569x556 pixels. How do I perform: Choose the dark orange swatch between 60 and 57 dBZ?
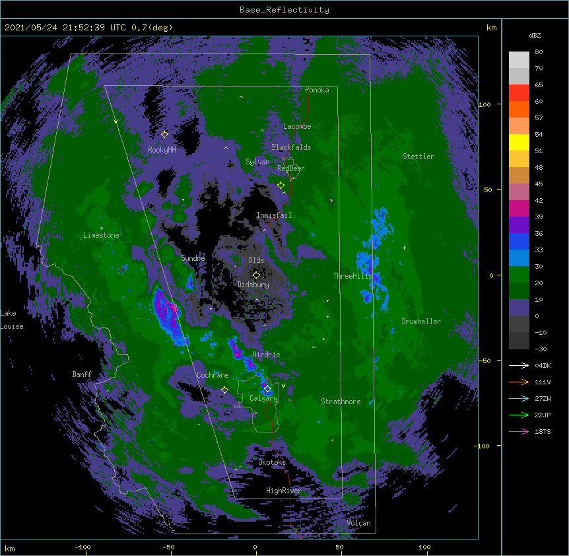pyautogui.click(x=519, y=109)
